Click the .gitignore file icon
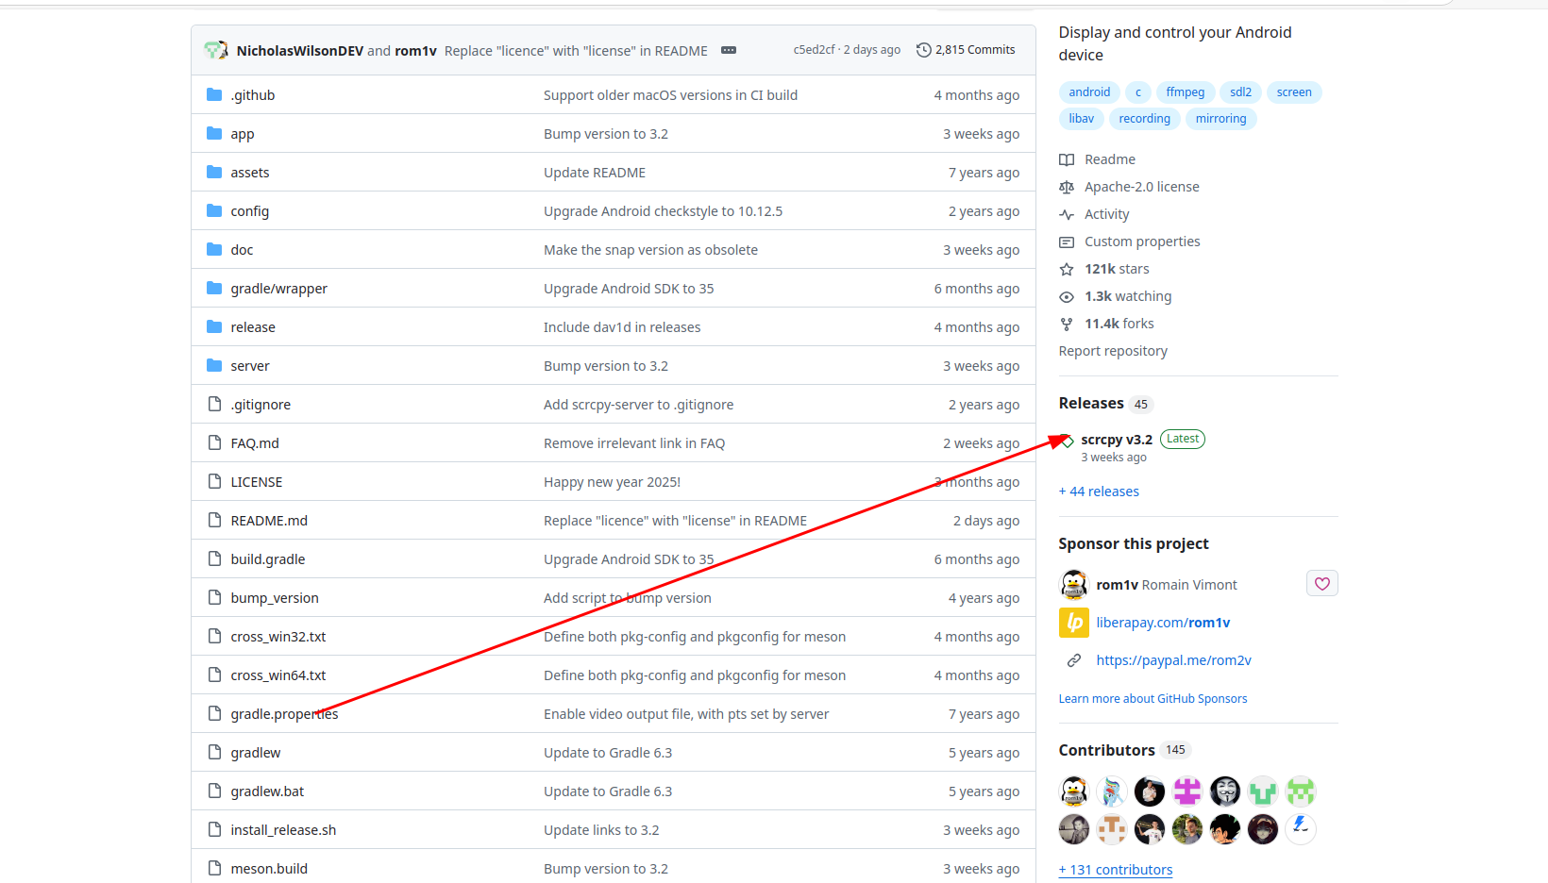Image resolution: width=1548 pixels, height=883 pixels. (214, 404)
